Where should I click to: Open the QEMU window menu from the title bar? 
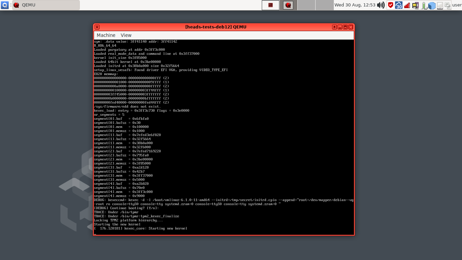click(97, 27)
